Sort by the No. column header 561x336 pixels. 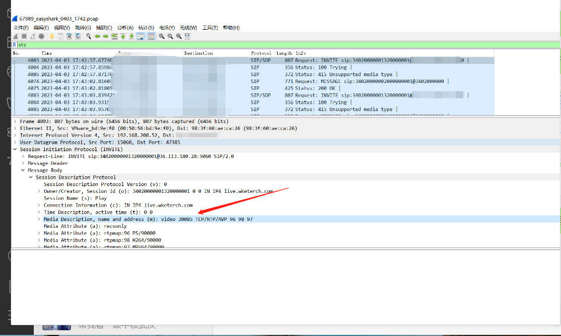pyautogui.click(x=16, y=53)
